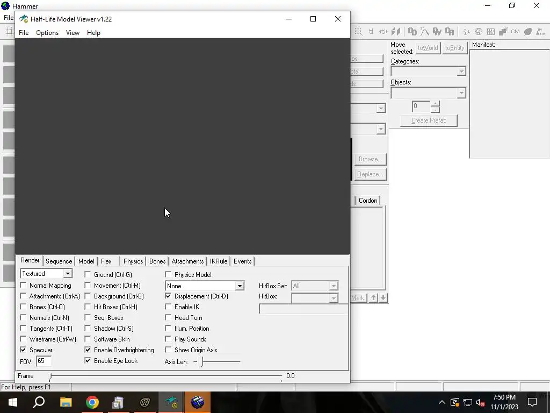Open the Help menu in Model Viewer
550x413 pixels.
tap(93, 33)
